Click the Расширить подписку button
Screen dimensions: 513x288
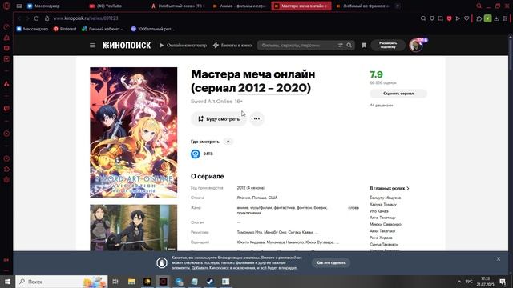tap(388, 46)
